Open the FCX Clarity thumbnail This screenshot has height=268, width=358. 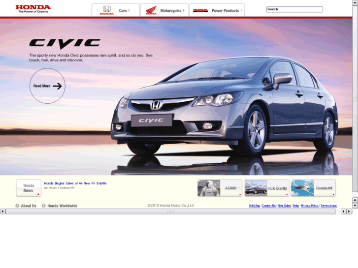(267, 188)
